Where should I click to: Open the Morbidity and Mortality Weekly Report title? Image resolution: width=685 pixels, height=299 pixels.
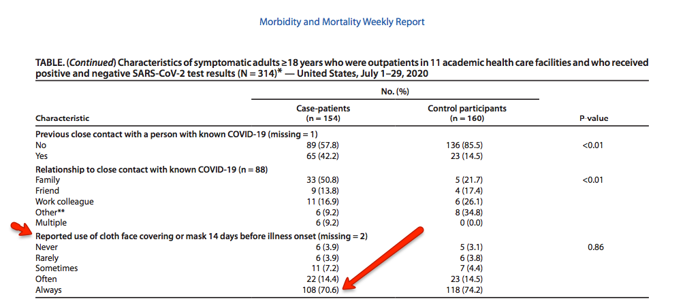[342, 22]
